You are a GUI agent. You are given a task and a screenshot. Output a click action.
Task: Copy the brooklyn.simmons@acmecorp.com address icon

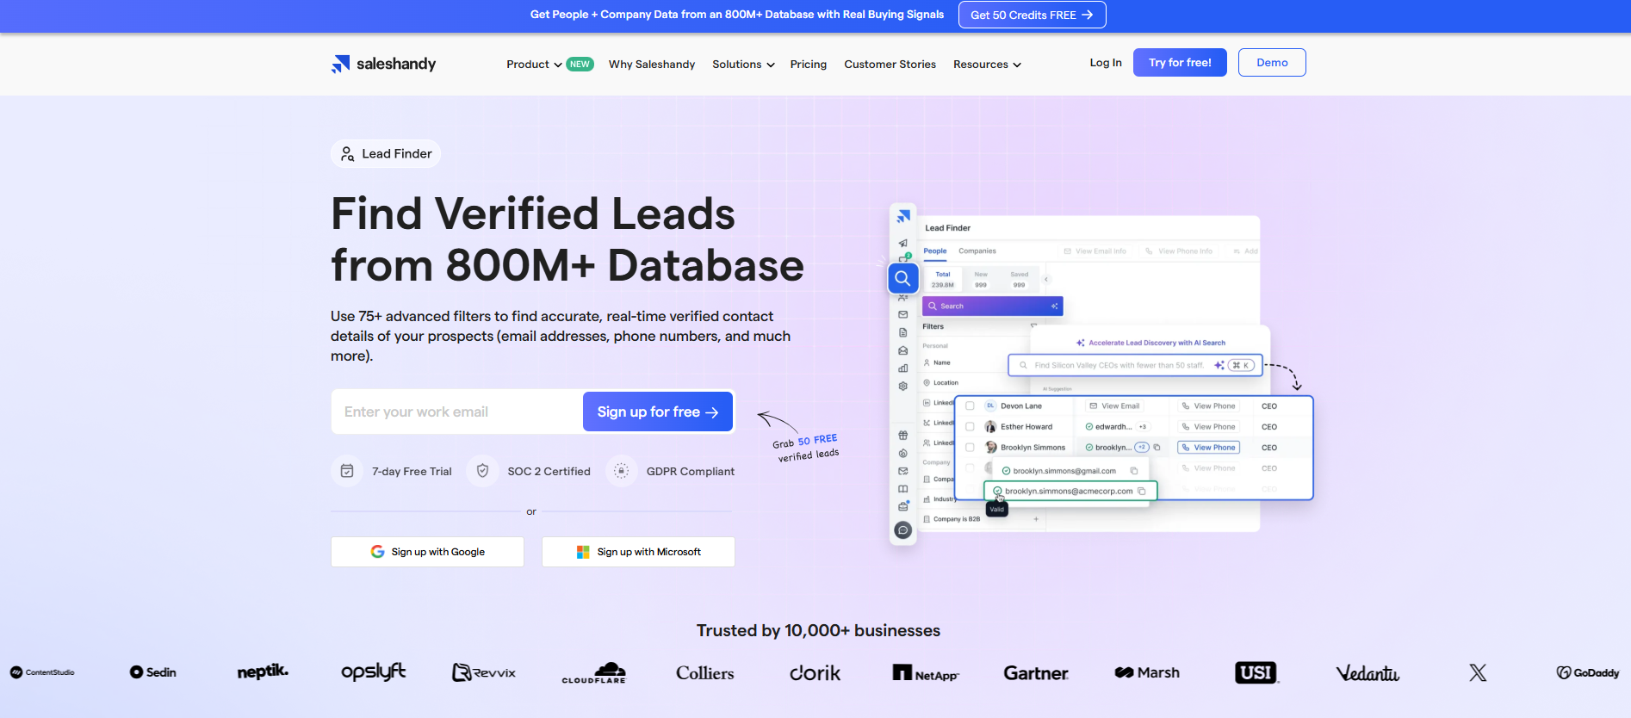pyautogui.click(x=1141, y=492)
